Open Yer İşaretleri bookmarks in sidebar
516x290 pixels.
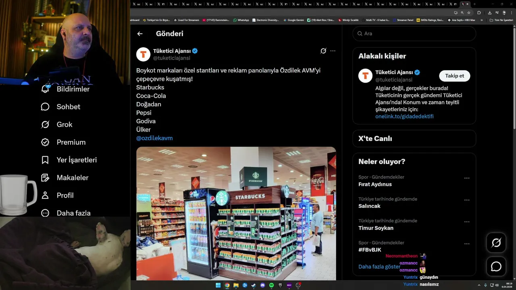(69, 160)
